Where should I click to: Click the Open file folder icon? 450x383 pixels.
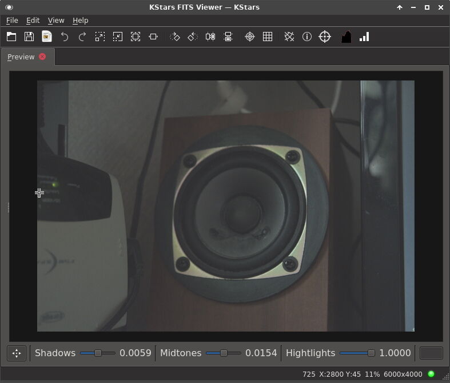tap(11, 37)
